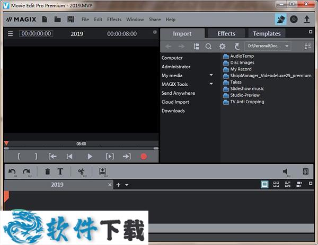The image size is (318, 245).
Task: Click the 00:00:00:00 timecode field
Action: [36, 34]
